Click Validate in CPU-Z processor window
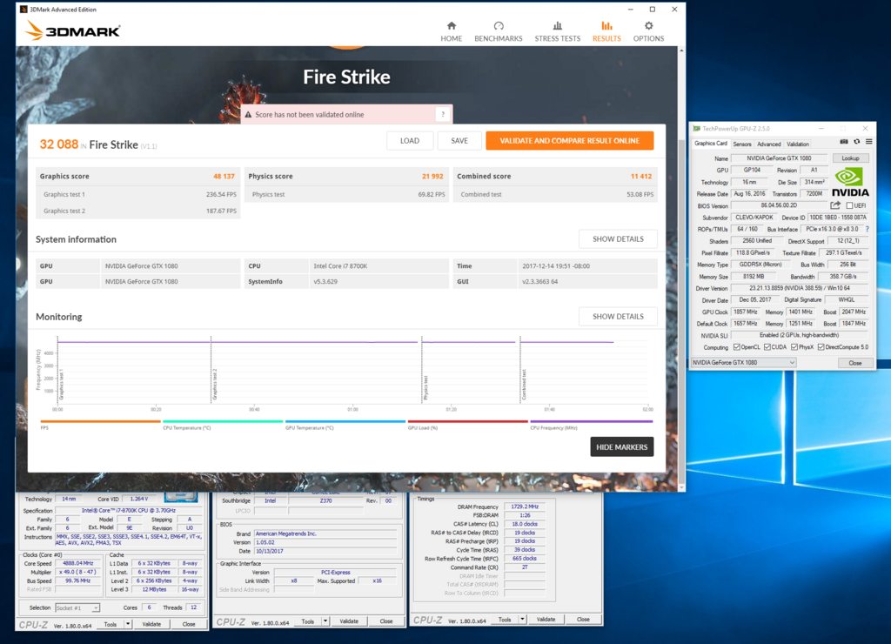 click(x=151, y=624)
